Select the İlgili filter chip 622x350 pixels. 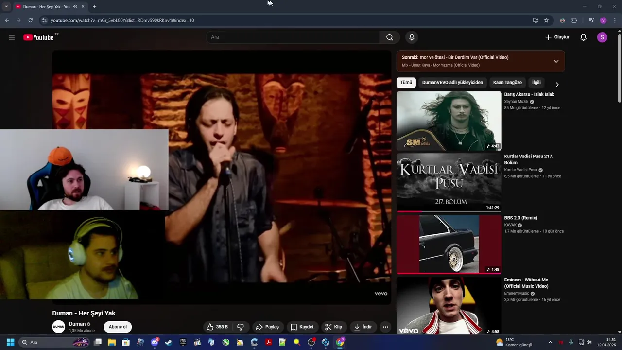click(x=536, y=83)
